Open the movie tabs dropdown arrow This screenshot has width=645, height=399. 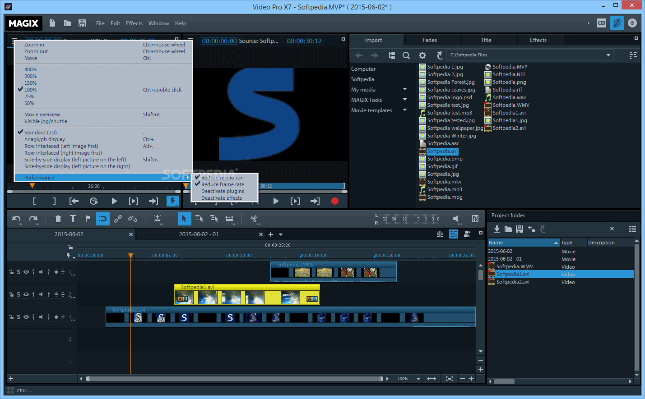281,234
